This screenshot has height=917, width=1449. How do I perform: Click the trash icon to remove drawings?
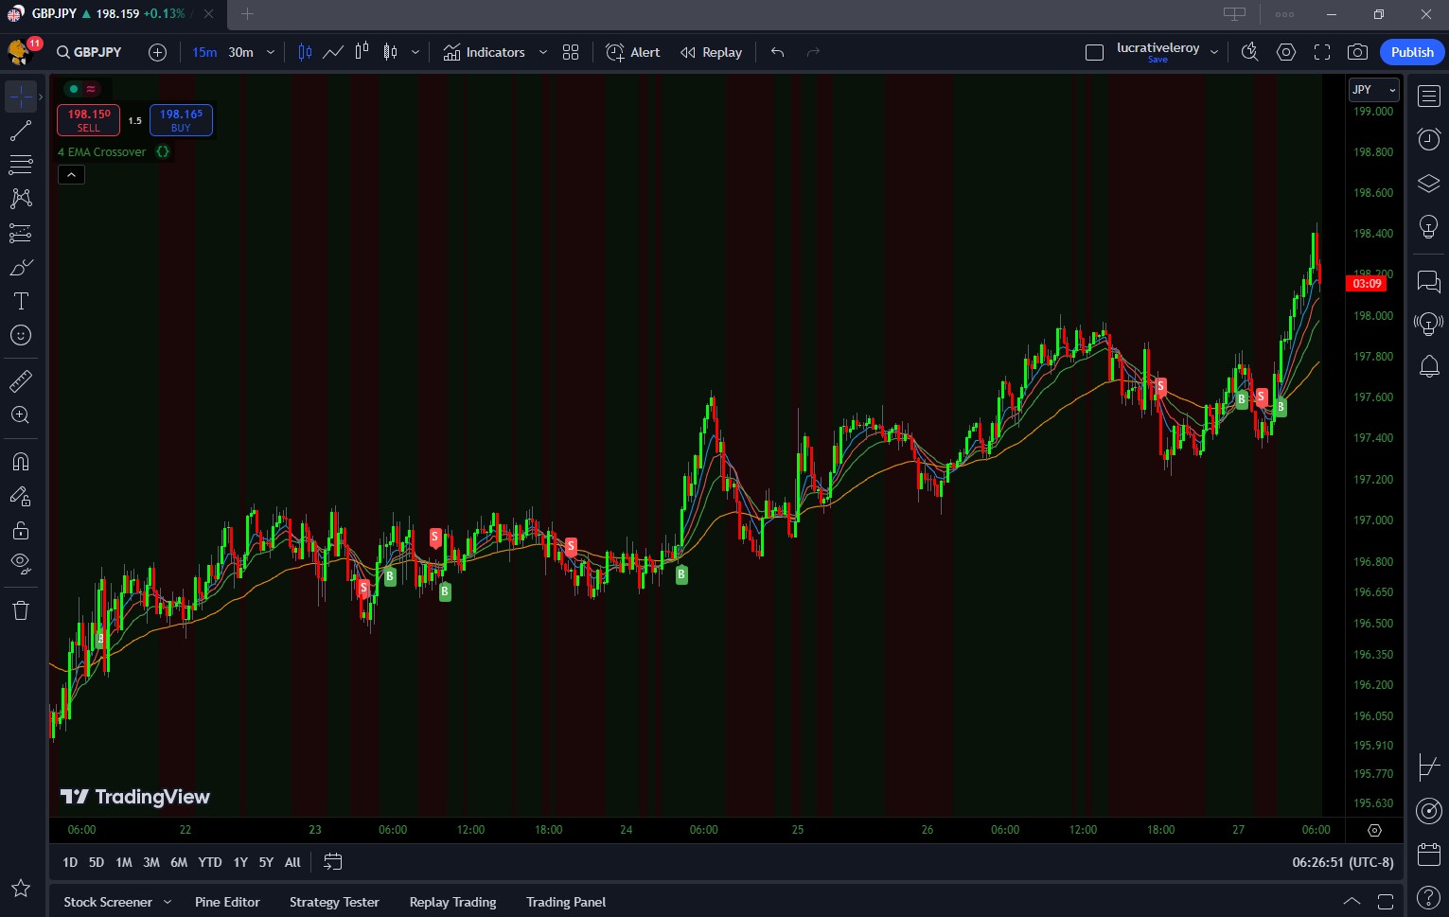[x=21, y=610]
